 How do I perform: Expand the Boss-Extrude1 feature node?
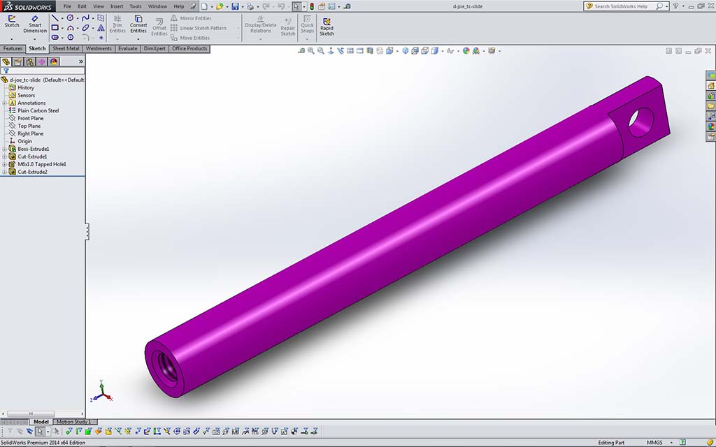click(4, 149)
